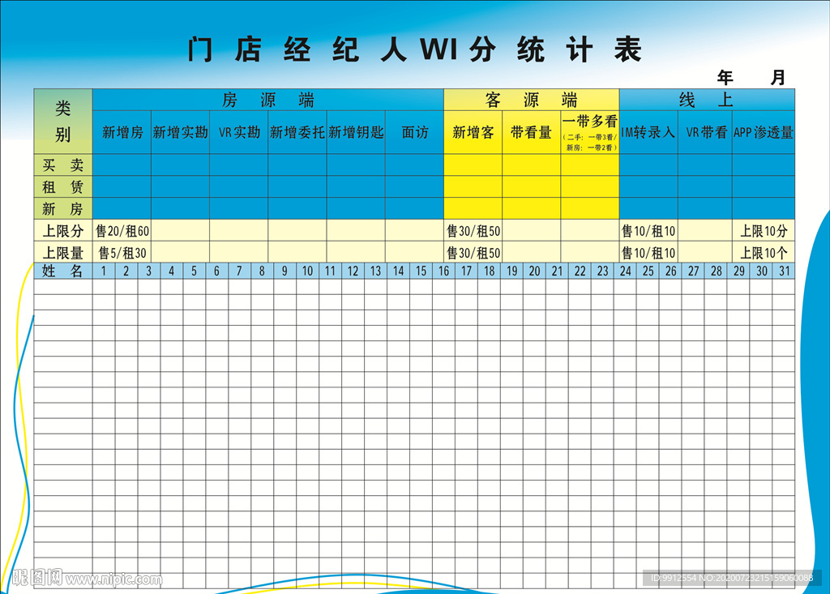Click 售30/租50 in the 上限分 row

point(473,231)
